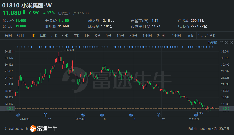Click 成交量 value 1.18亿
The height and width of the screenshot is (135, 234).
coord(106,26)
